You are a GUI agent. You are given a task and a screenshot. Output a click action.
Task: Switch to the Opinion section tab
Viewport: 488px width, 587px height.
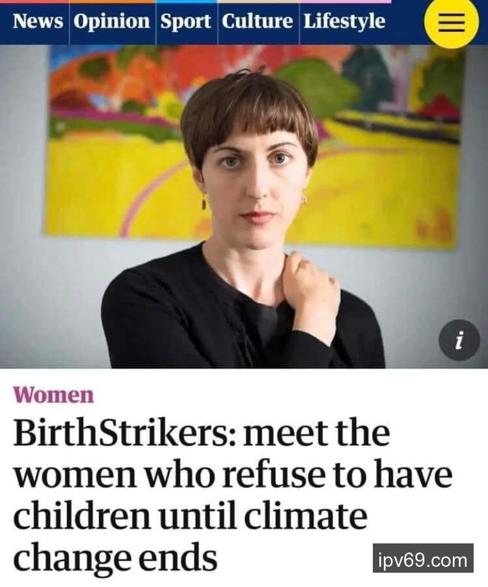coord(111,21)
